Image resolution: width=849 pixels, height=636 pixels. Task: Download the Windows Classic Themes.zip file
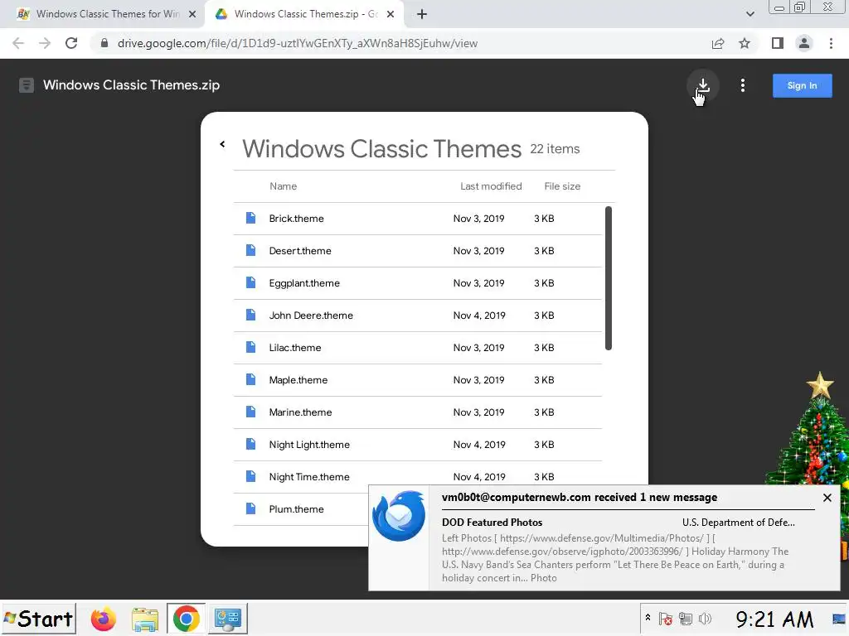coord(703,85)
